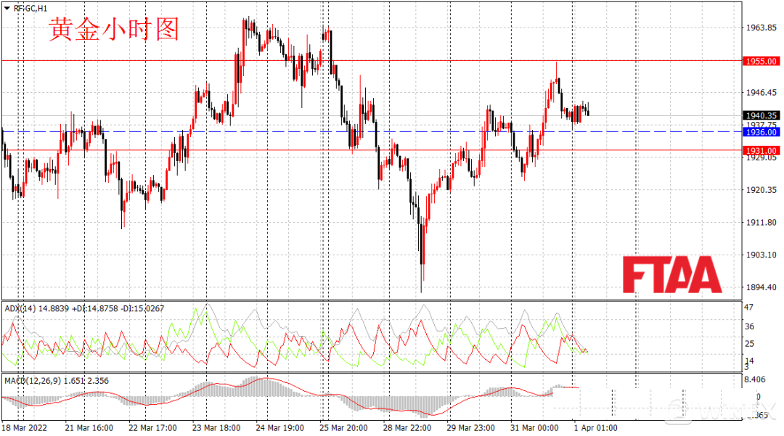Select the blue 1936.00 price level tag
784x436 pixels.
pyautogui.click(x=761, y=132)
